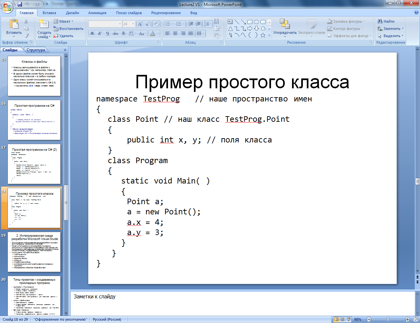Select the Format Painter brush
This screenshot has height=323, width=420.
point(26,35)
